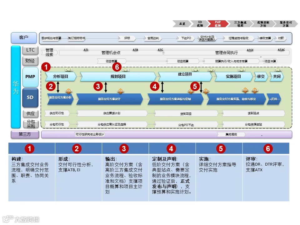Screen dimensions: 300x225
Task: Click the 第三方 label at bottom left
Action: tap(24, 134)
